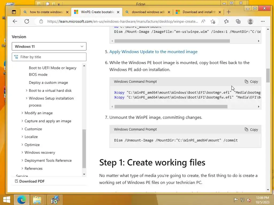
Task: Click the Filter by title field
Action: click(x=49, y=57)
